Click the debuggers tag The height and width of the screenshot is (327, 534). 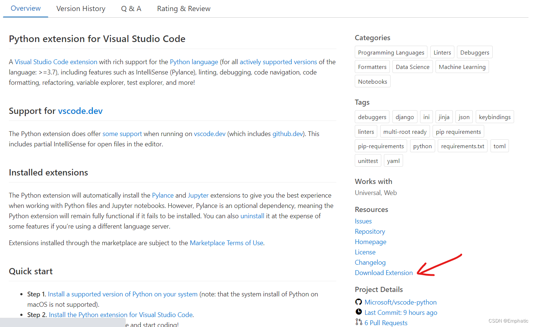click(x=372, y=117)
